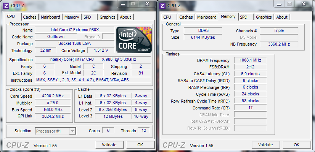The width and height of the screenshot is (315, 152).
Task: Click Command Rate value 1T
Action: [250, 108]
